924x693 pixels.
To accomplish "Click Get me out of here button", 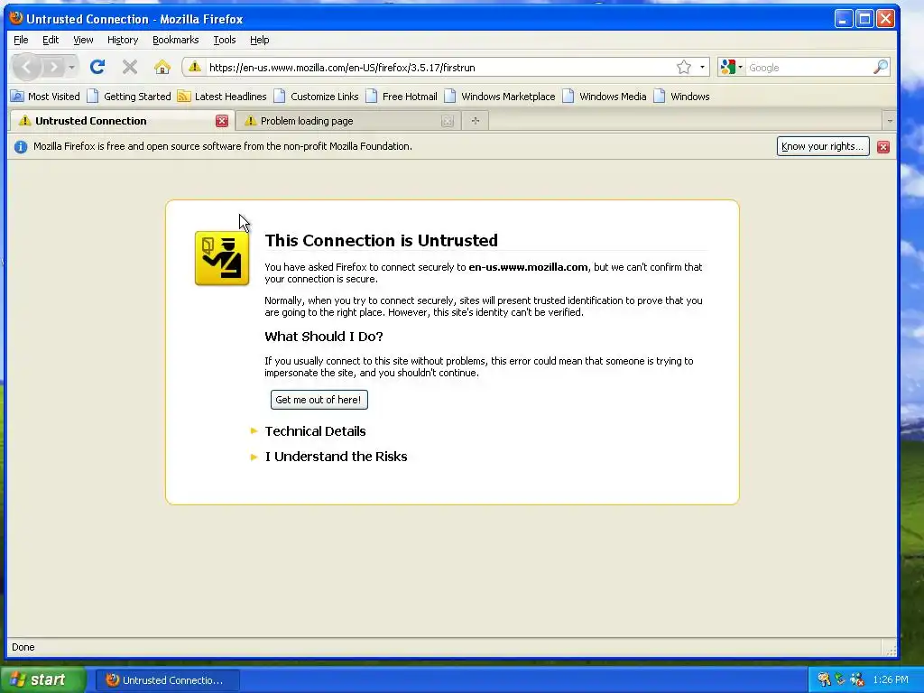I will pos(319,400).
